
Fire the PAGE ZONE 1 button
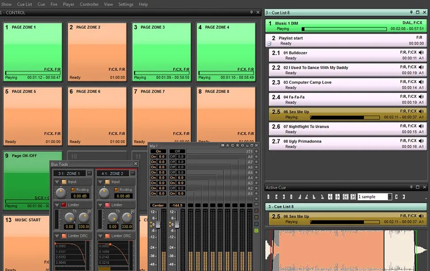[x=33, y=52]
